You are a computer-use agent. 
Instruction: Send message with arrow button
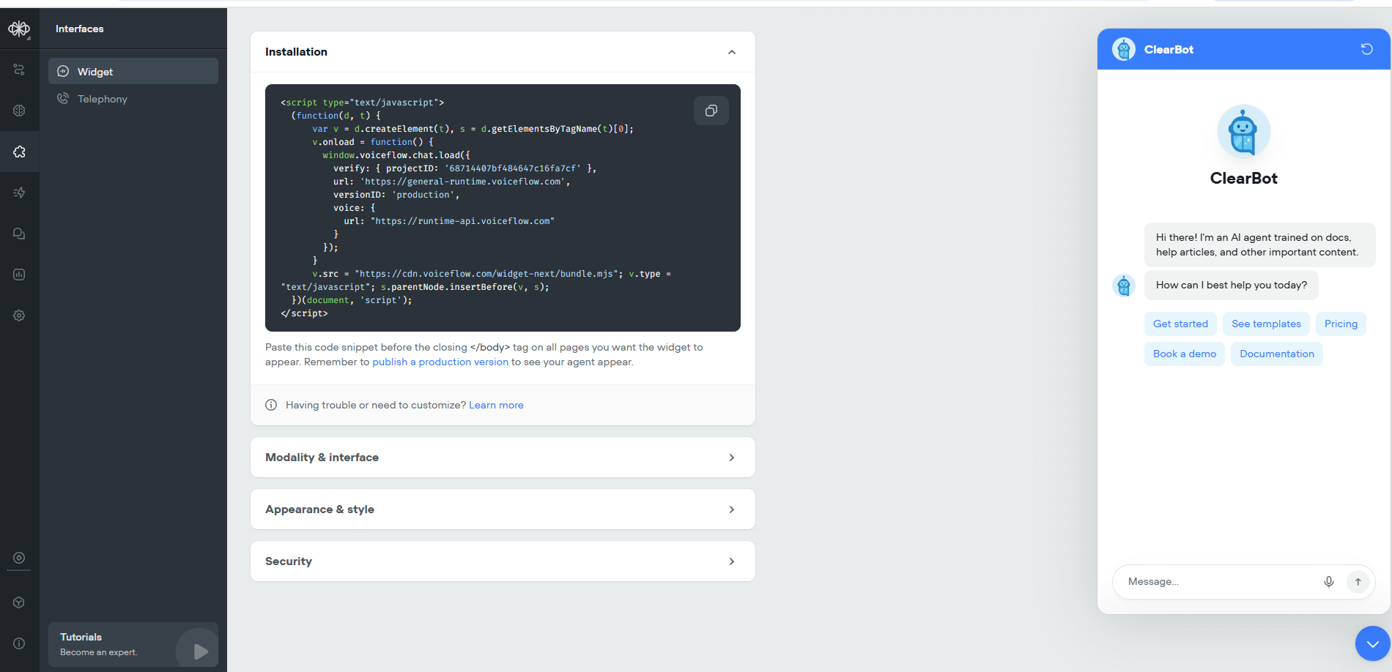pos(1358,582)
